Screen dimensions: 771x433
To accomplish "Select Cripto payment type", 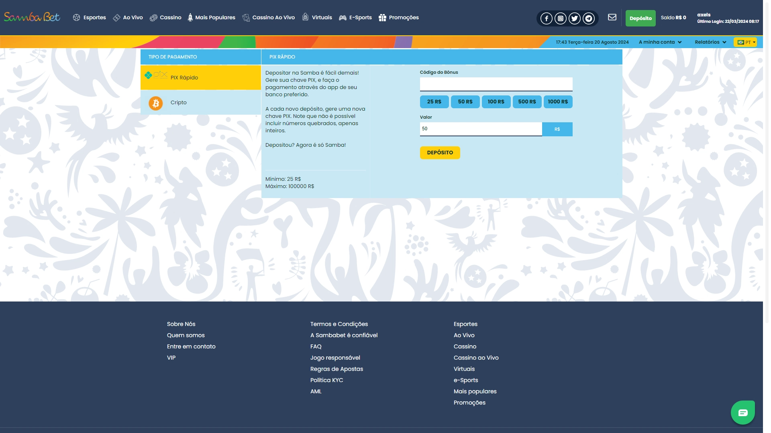I will [x=201, y=103].
